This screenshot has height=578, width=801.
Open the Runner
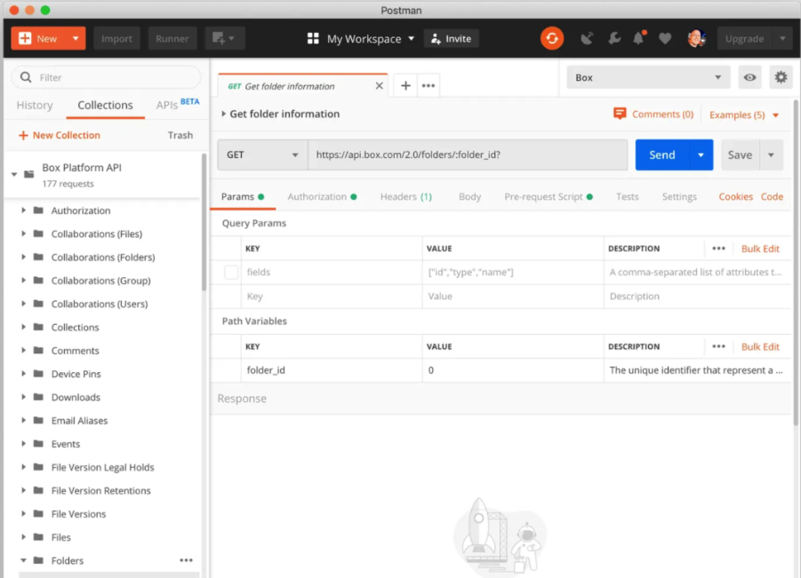pos(172,38)
